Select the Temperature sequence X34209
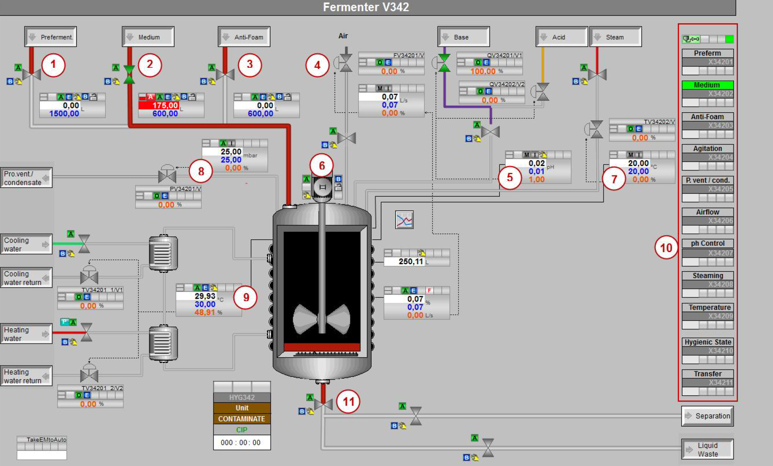The image size is (773, 466). coord(707,316)
